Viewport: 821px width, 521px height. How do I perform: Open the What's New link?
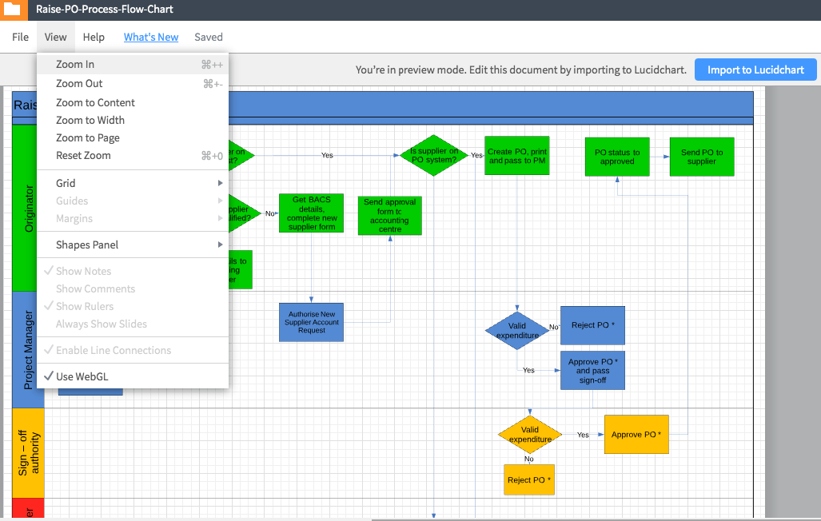tap(151, 38)
